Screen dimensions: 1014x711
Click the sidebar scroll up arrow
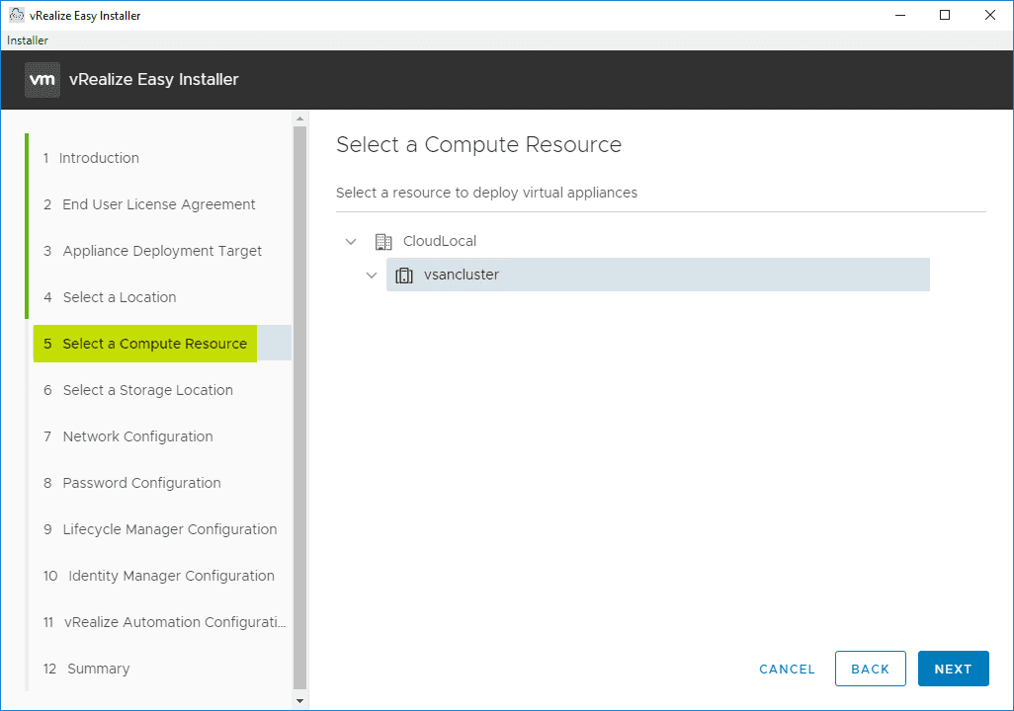coord(300,118)
